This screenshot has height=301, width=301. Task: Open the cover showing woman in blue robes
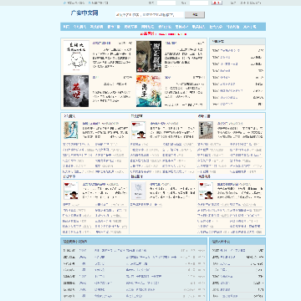(71, 130)
